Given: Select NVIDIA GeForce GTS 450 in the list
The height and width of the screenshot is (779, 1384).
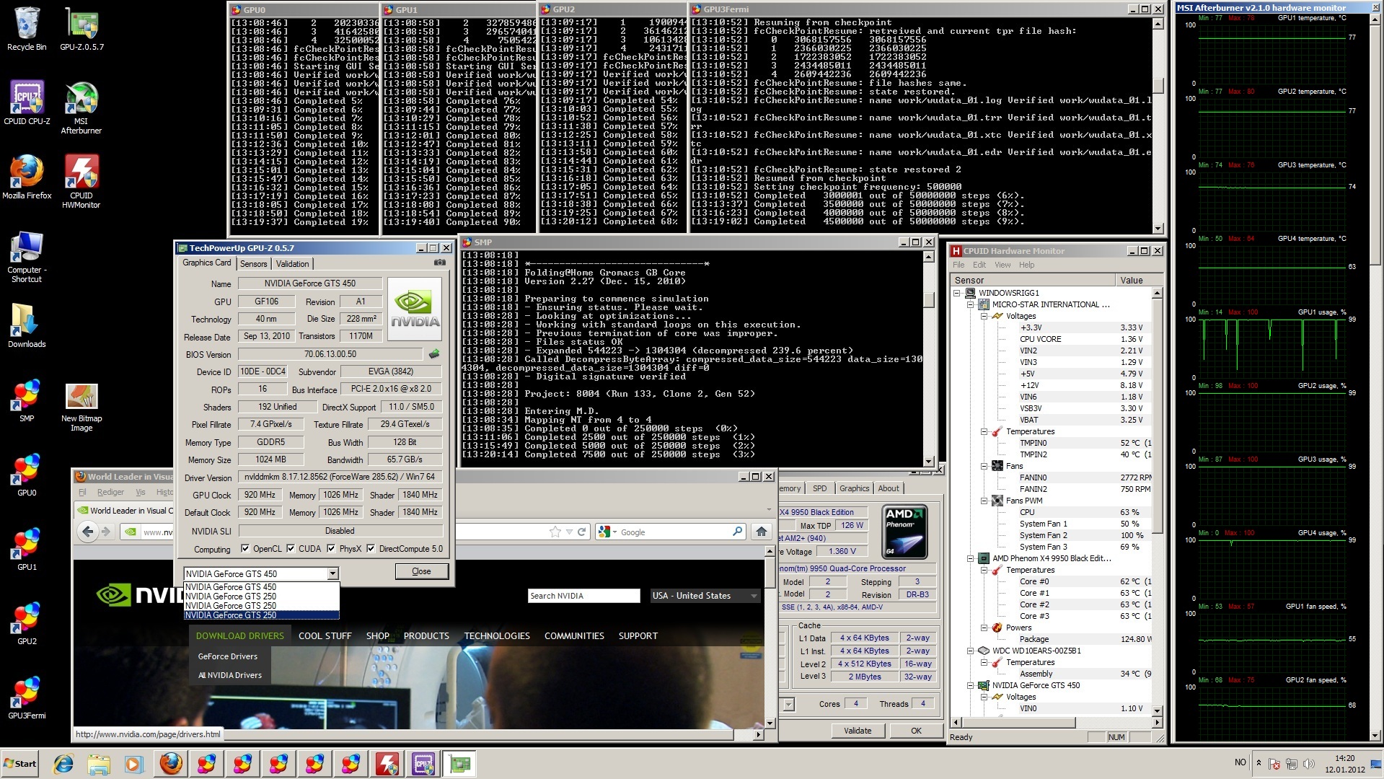Looking at the screenshot, I should [x=261, y=587].
